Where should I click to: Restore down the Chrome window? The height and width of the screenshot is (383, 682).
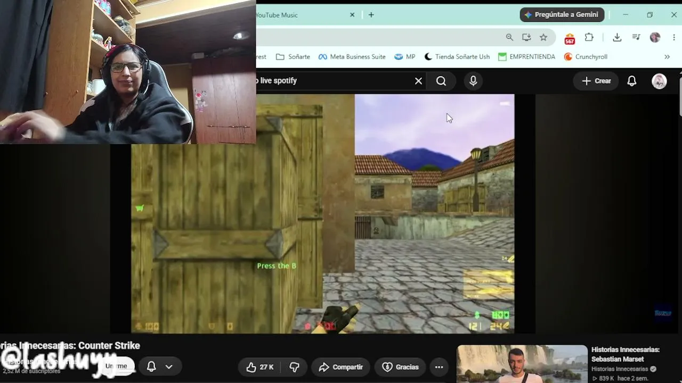649,15
